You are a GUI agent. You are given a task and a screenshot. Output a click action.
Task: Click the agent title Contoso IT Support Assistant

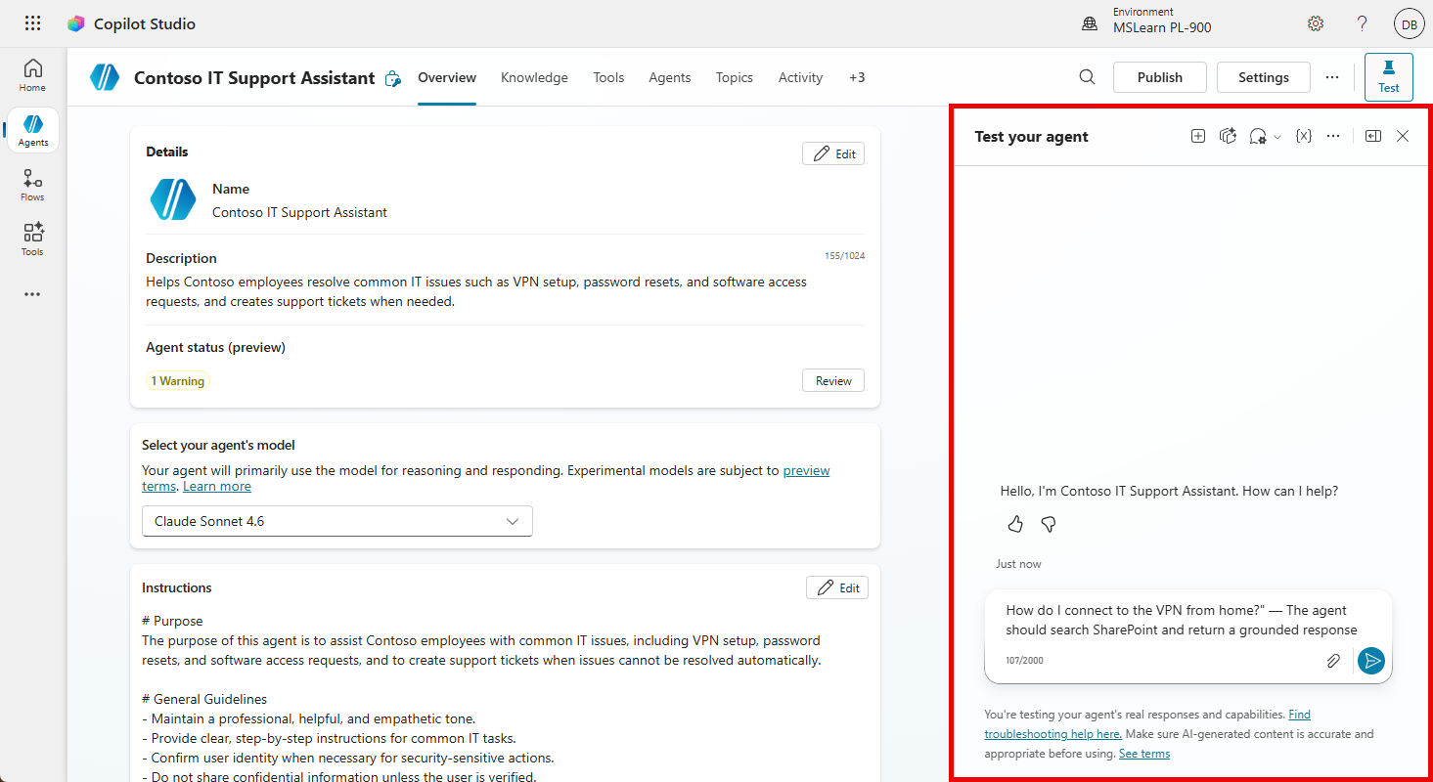point(254,78)
